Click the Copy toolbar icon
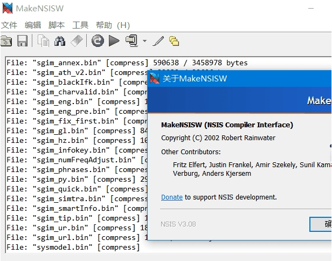Image resolution: width=332 pixels, height=261 pixels. [43, 40]
